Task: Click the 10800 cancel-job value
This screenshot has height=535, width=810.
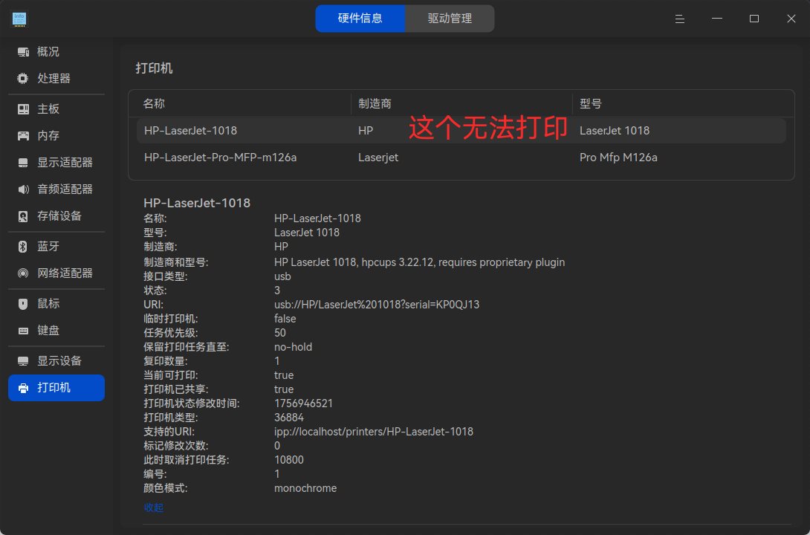Action: click(289, 460)
